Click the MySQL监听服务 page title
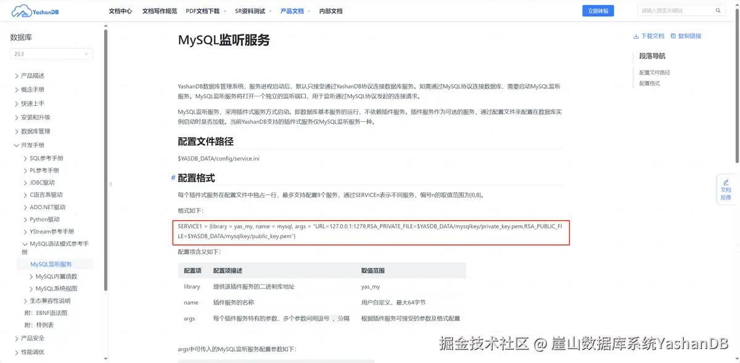Viewport: 740px width, 363px height. pos(224,40)
